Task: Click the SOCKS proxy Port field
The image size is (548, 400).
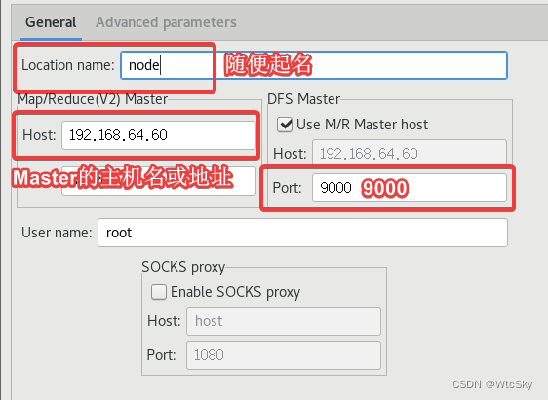Action: (284, 355)
